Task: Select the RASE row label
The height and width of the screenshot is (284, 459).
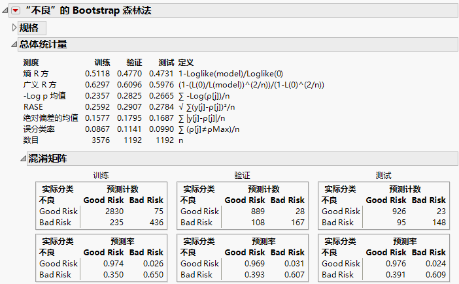Action: pyautogui.click(x=33, y=107)
